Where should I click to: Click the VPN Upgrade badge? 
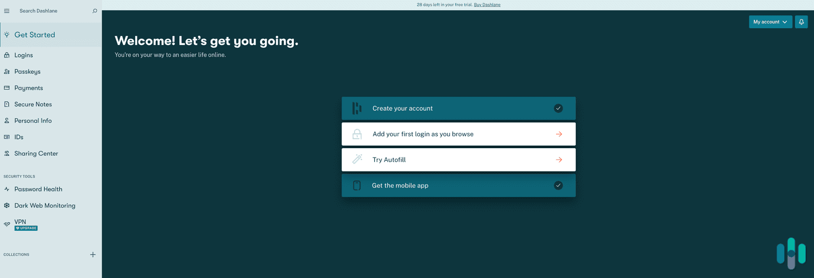tap(26, 228)
